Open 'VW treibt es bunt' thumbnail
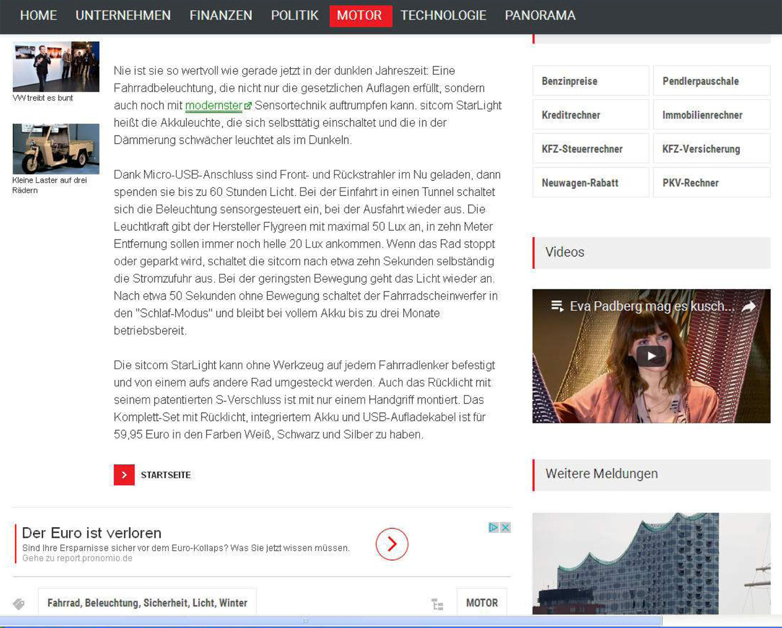This screenshot has width=782, height=628. pos(56,67)
